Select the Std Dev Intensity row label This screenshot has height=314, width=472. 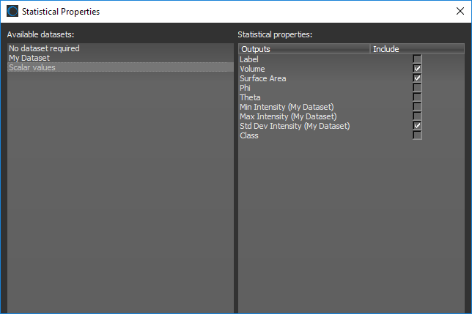tap(295, 126)
